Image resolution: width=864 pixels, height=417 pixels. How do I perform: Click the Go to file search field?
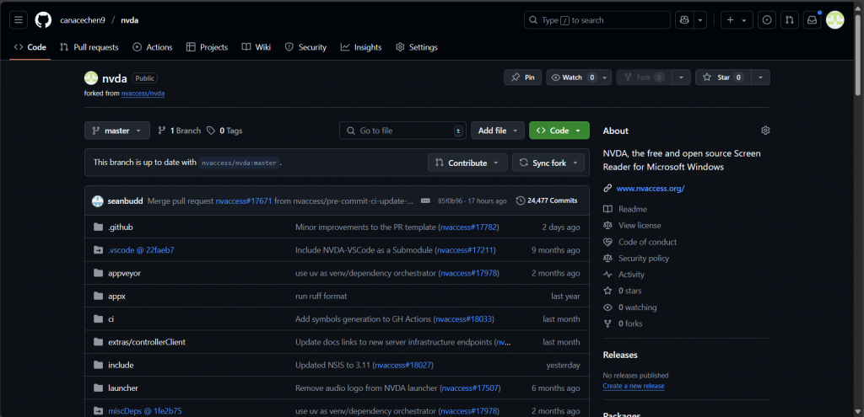[402, 131]
